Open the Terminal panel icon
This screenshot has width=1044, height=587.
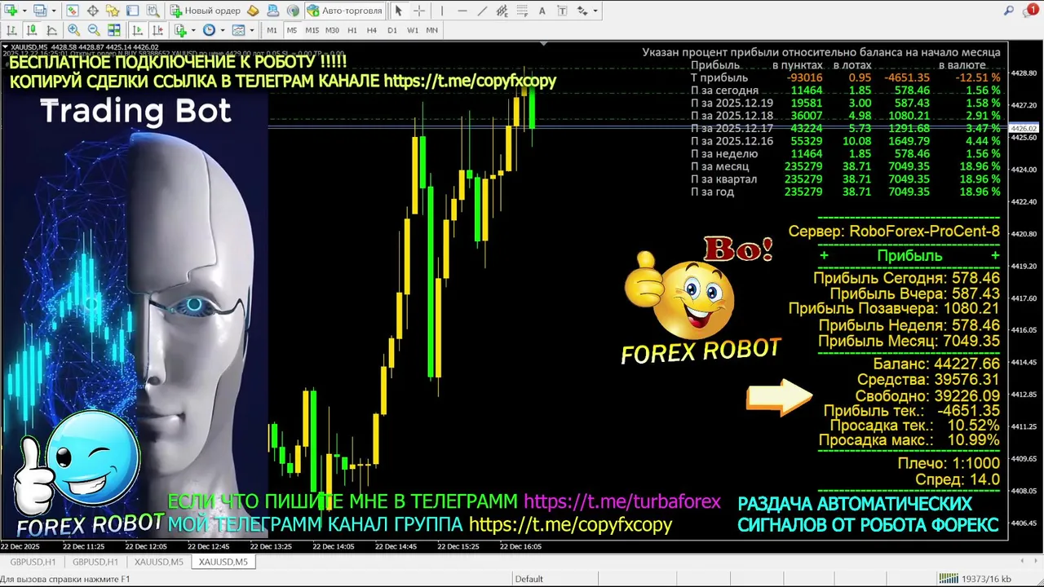(x=132, y=11)
